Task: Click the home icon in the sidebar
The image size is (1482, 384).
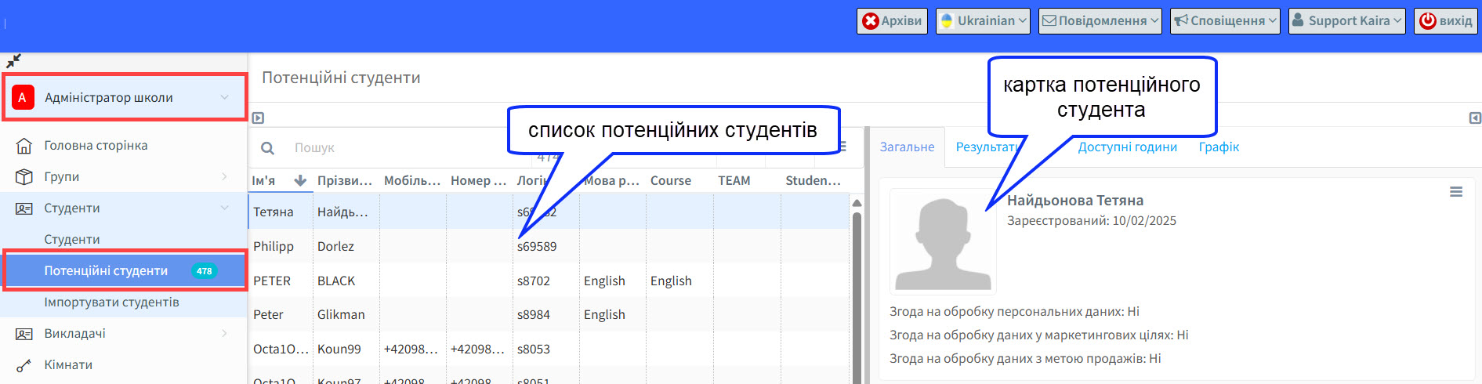Action: [24, 145]
